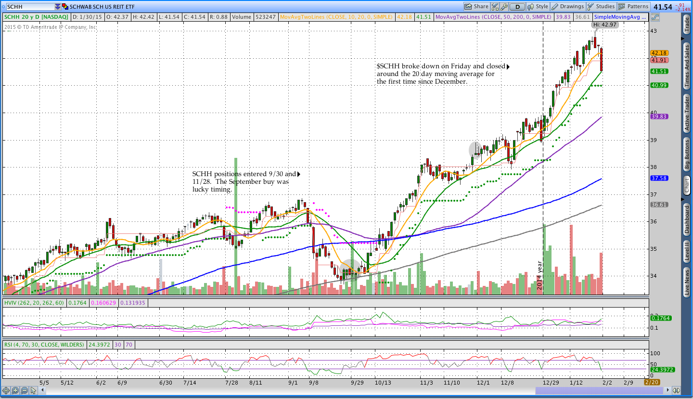The width and height of the screenshot is (693, 399).
Task: Click the SCHH 20 y D [NASDAQ] chart label
Action: (36, 17)
